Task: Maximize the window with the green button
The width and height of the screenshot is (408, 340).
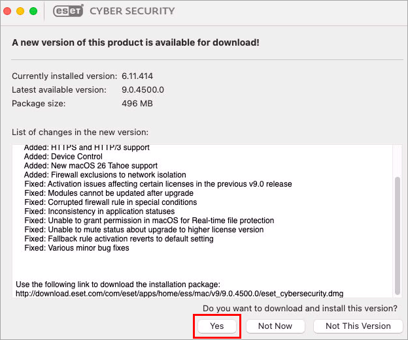Action: (x=33, y=11)
